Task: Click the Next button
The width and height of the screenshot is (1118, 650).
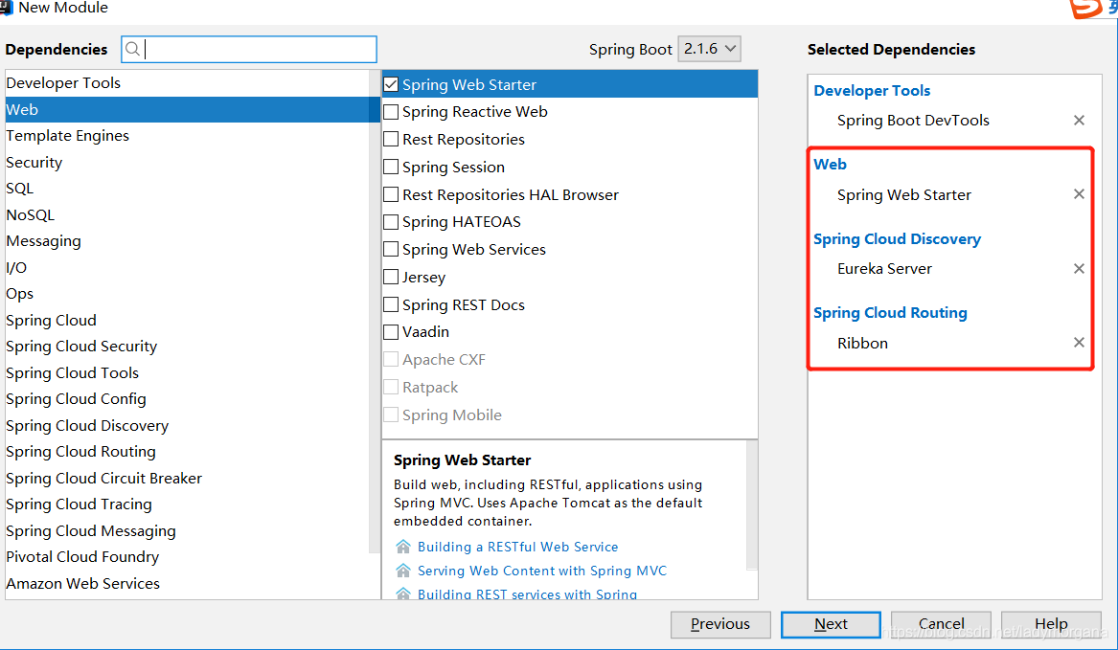Action: click(x=830, y=624)
